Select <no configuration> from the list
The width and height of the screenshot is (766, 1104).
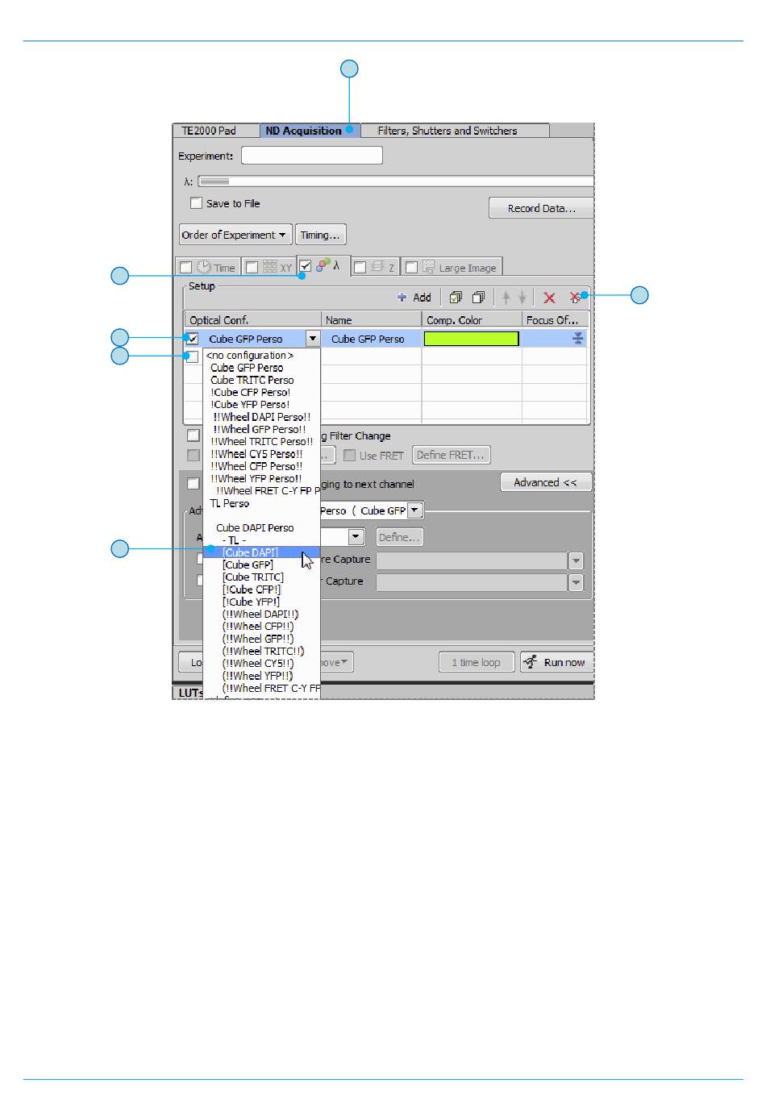click(250, 356)
